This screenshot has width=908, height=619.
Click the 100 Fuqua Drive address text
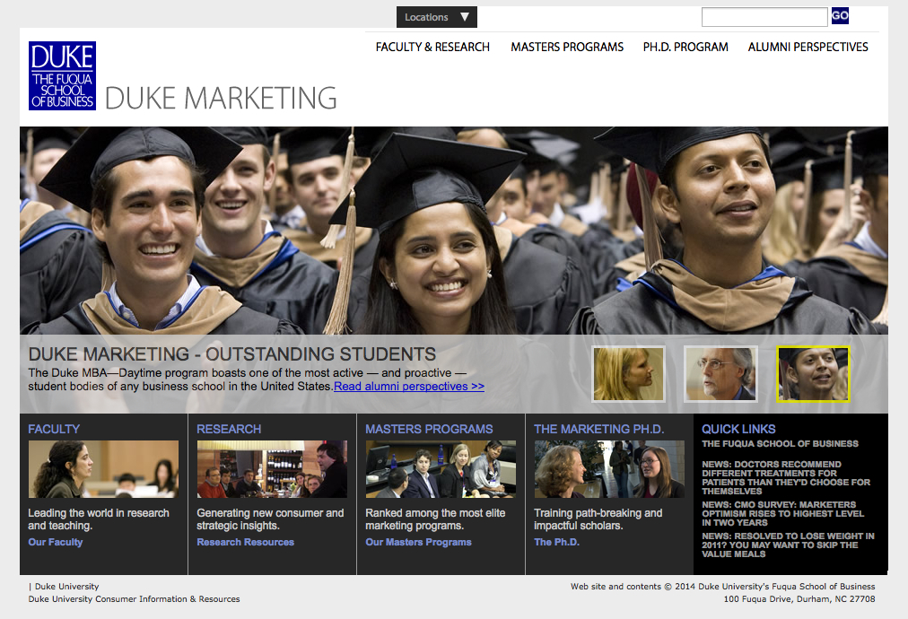click(x=799, y=599)
